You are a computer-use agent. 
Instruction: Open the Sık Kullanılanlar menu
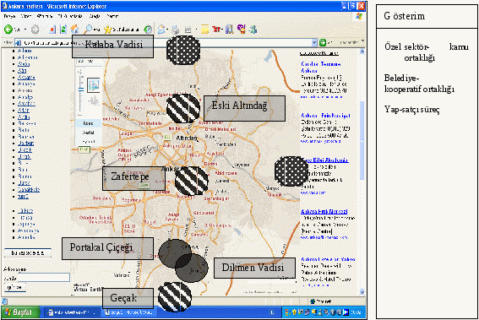point(70,16)
